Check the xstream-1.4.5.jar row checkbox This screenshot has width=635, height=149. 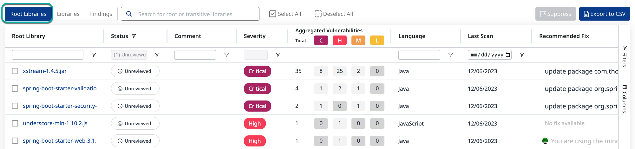point(15,71)
